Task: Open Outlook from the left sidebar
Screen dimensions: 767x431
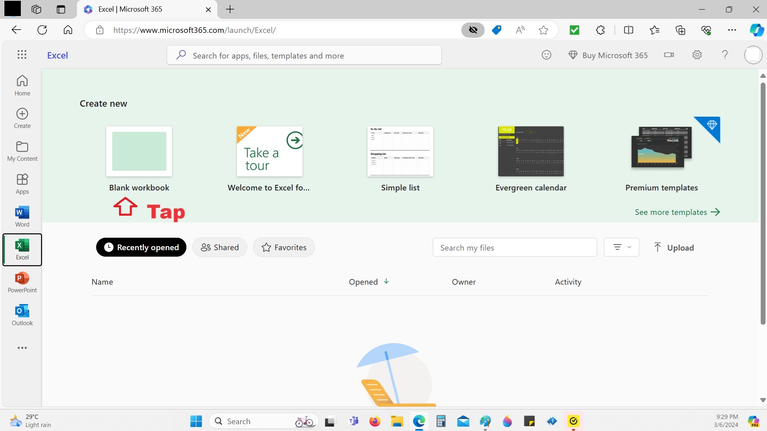Action: tap(22, 315)
